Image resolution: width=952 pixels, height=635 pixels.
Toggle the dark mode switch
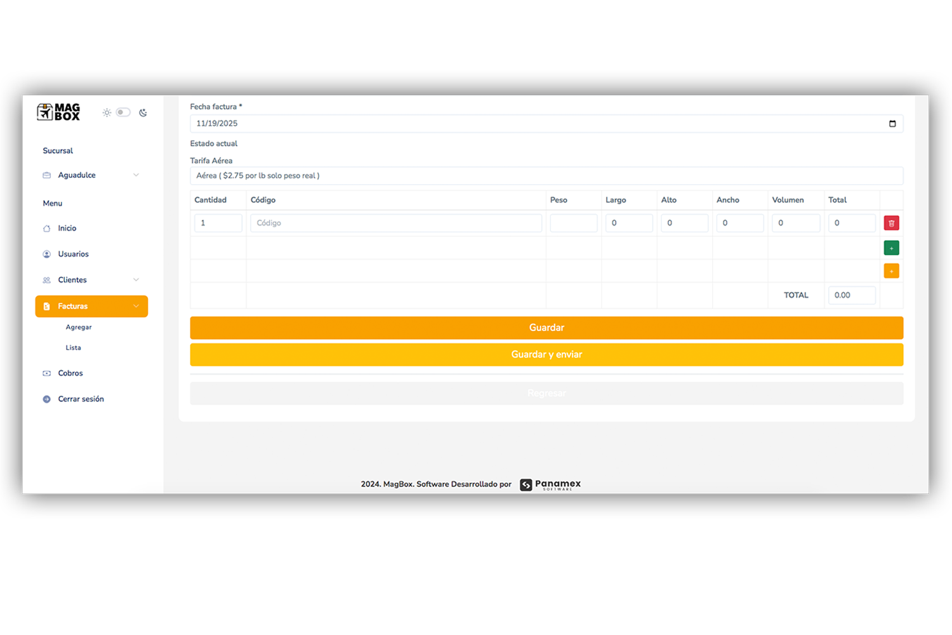[x=123, y=112]
